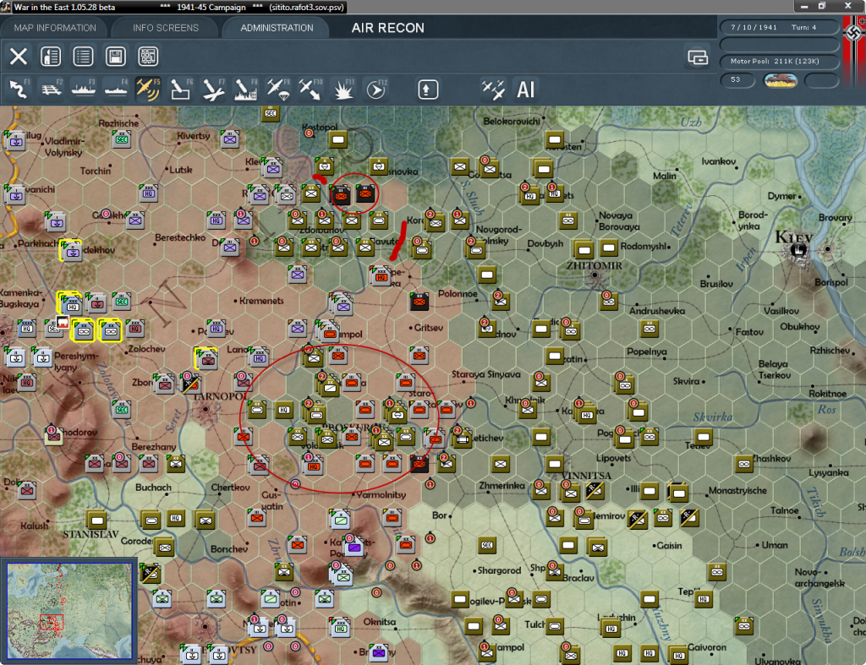Click the Kiev city symbol on the map

pyautogui.click(x=798, y=250)
